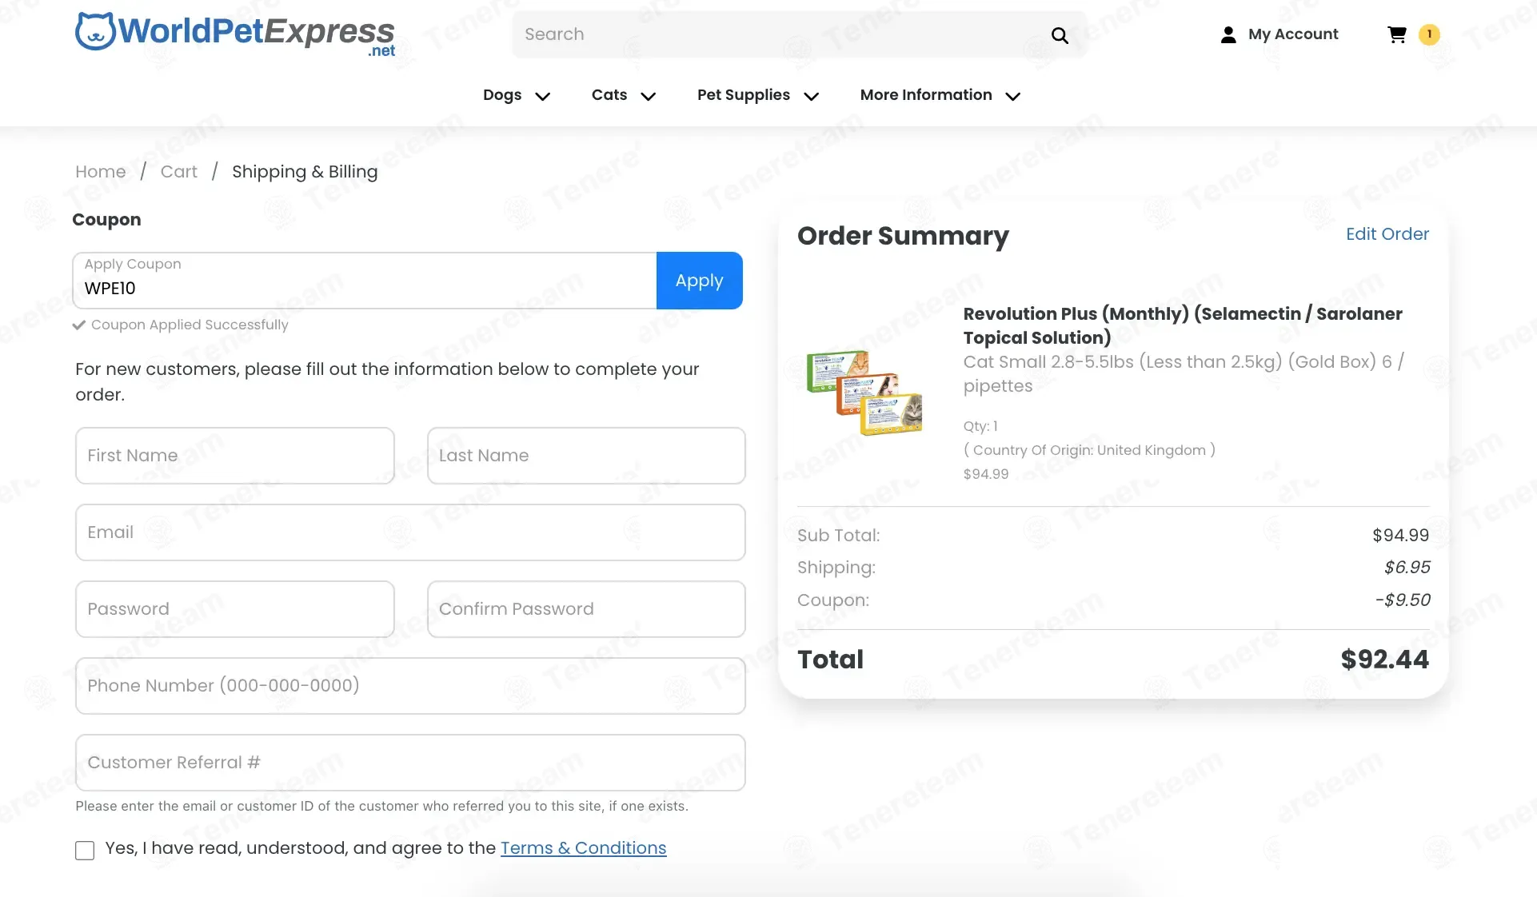1537x897 pixels.
Task: Expand the Pet Supplies menu chevron
Action: (811, 96)
